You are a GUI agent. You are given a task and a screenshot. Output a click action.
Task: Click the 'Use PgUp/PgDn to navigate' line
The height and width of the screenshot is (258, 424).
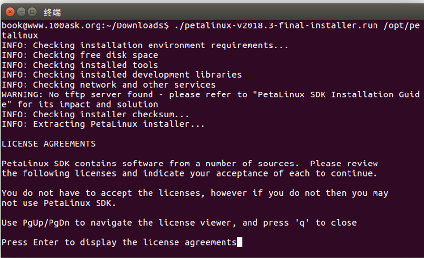(x=179, y=223)
